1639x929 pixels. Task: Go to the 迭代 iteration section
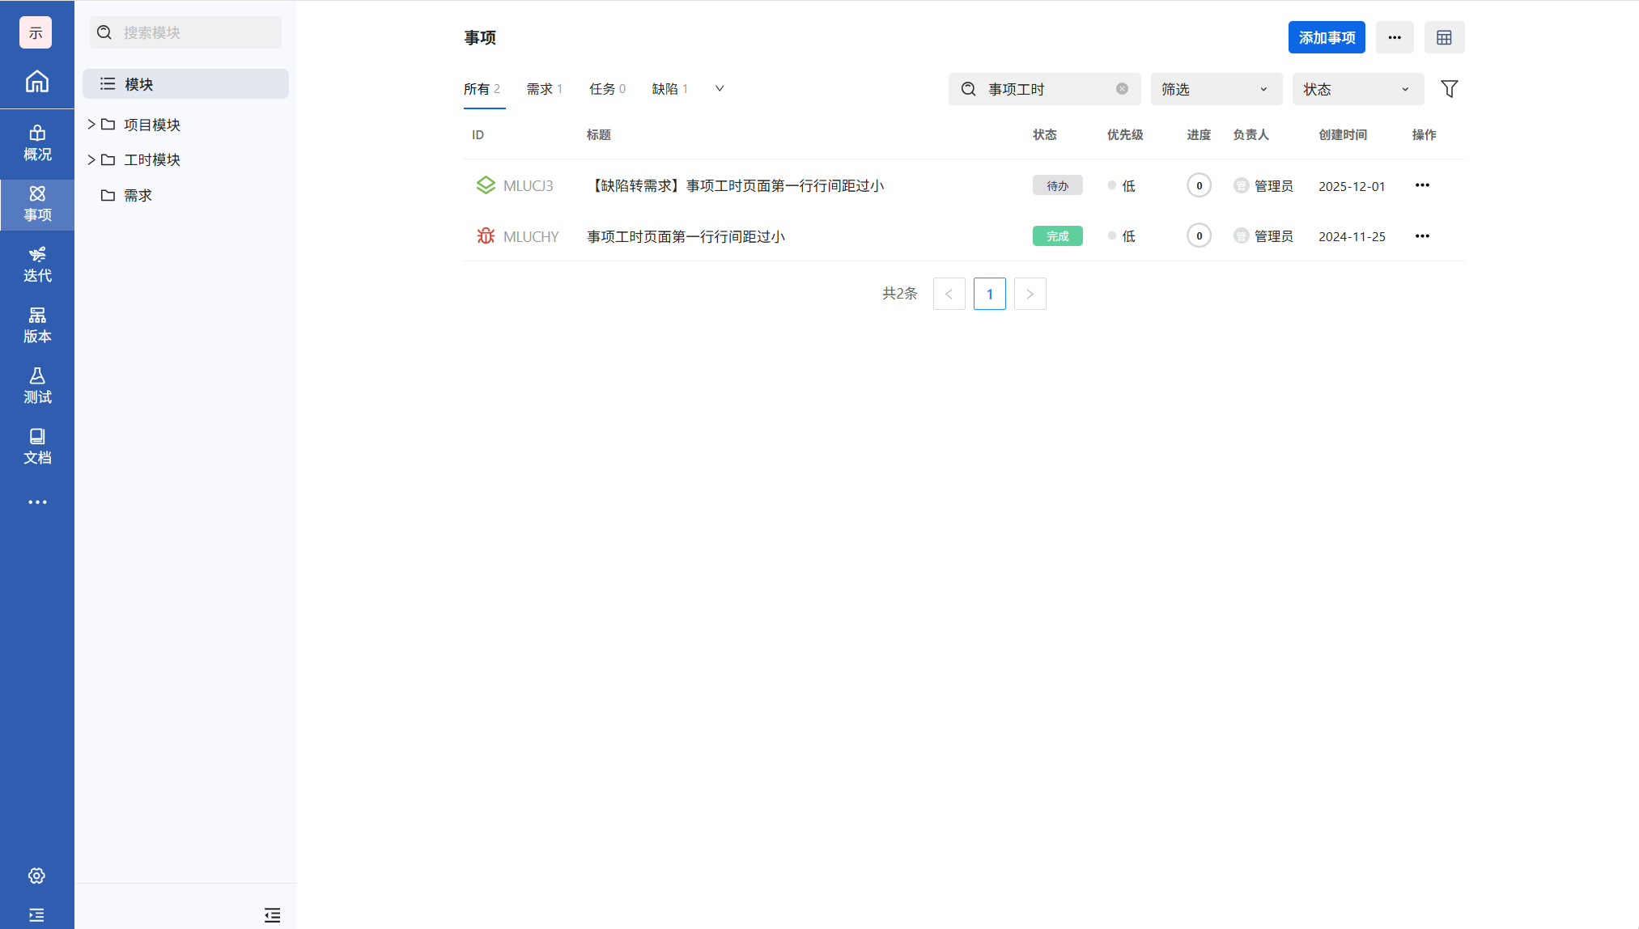click(37, 265)
